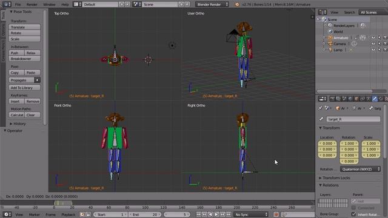The image size is (388, 218).
Task: Toggle Camera visibility eye in outliner
Action: [x=373, y=44]
